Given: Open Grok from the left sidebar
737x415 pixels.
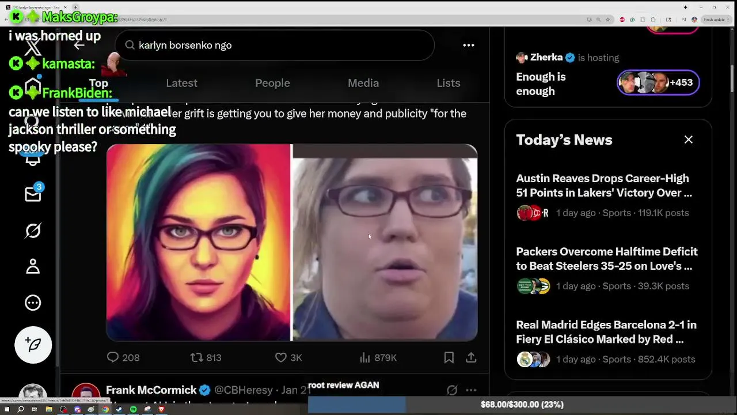Looking at the screenshot, I should [33, 231].
